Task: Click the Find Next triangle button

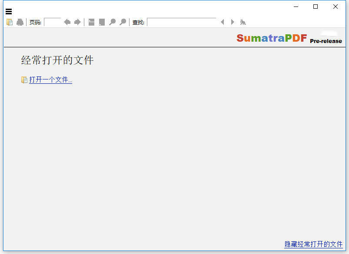Action: (233, 22)
